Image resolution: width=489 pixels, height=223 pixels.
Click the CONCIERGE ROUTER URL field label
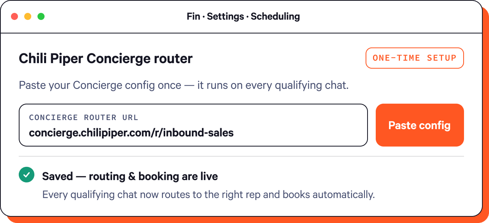(x=84, y=117)
